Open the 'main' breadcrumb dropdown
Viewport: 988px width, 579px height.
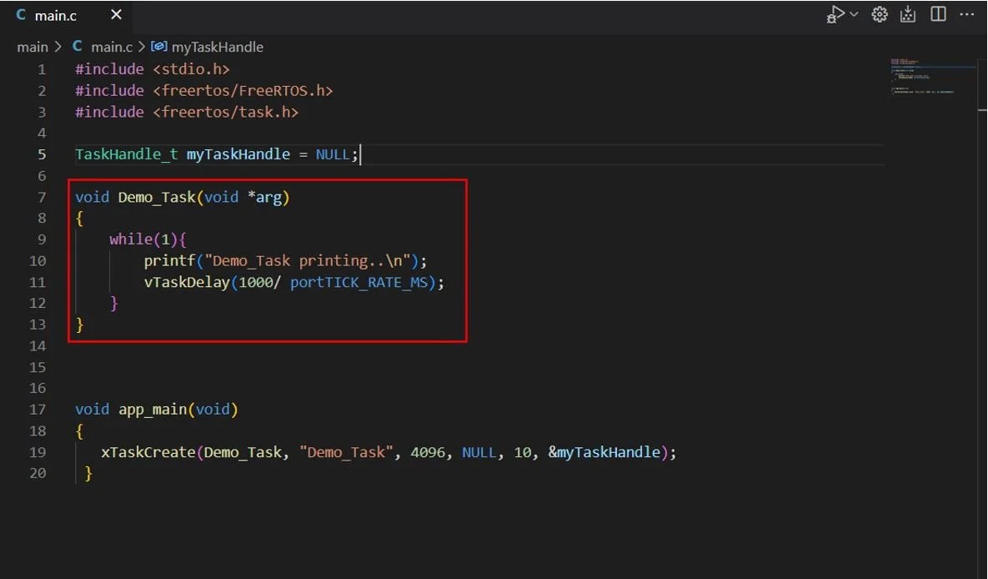coord(33,47)
